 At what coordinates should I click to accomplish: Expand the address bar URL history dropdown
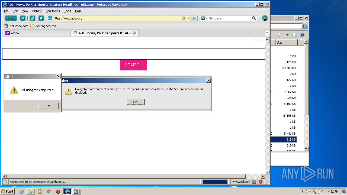(x=188, y=18)
